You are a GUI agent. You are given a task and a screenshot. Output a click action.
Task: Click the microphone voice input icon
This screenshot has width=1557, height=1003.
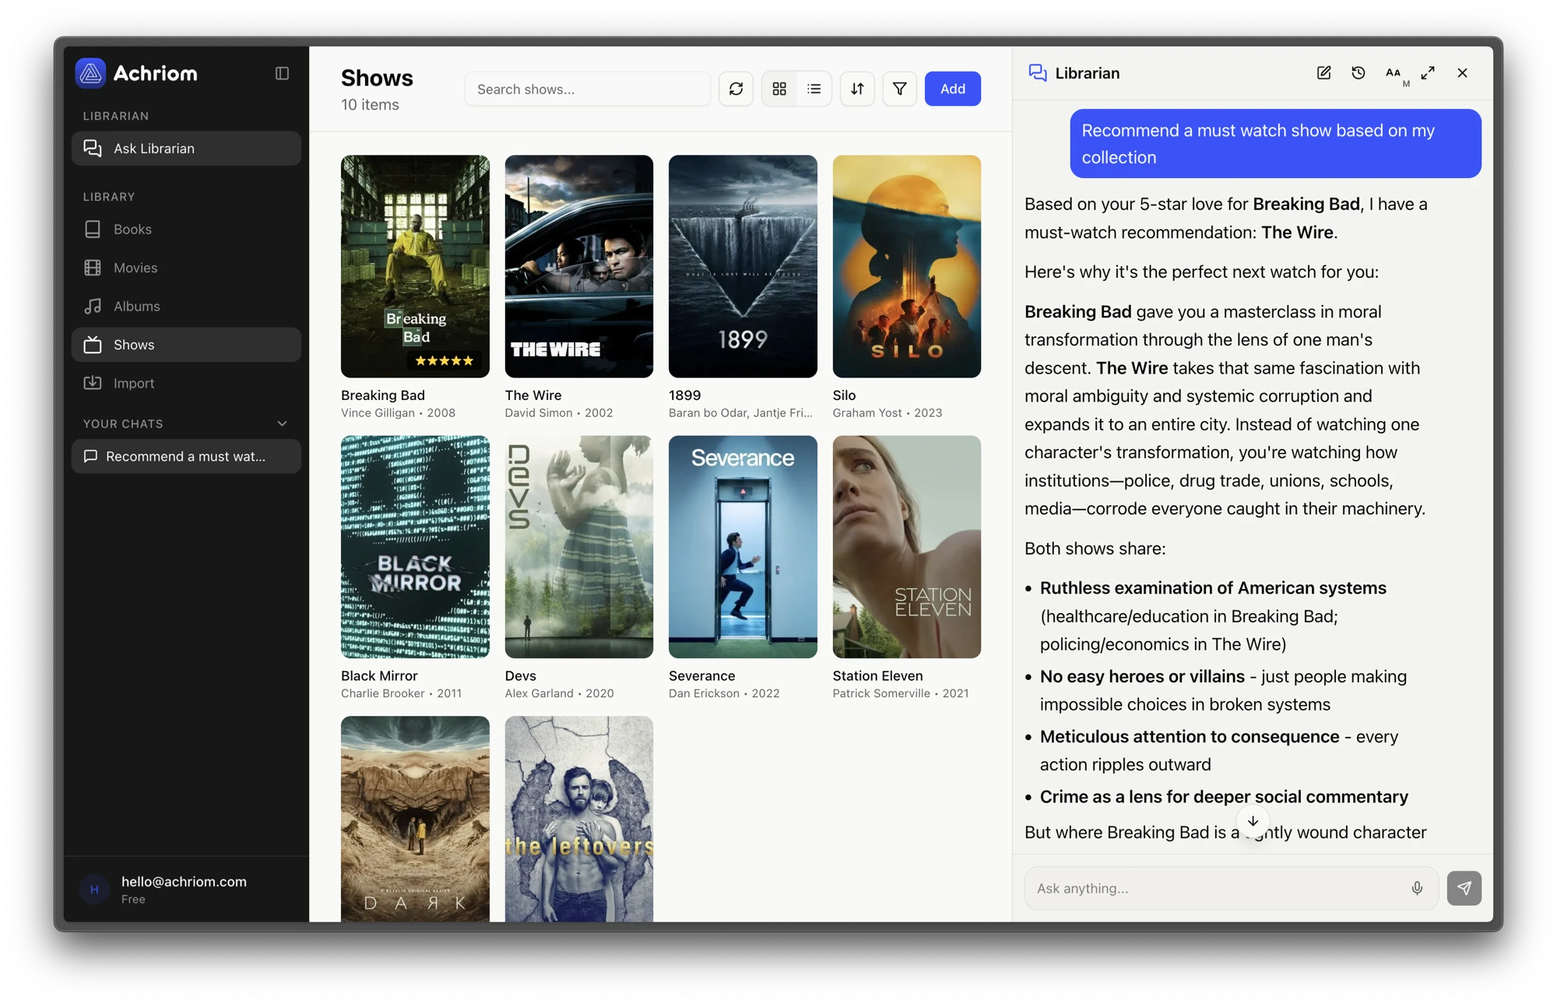(1417, 888)
